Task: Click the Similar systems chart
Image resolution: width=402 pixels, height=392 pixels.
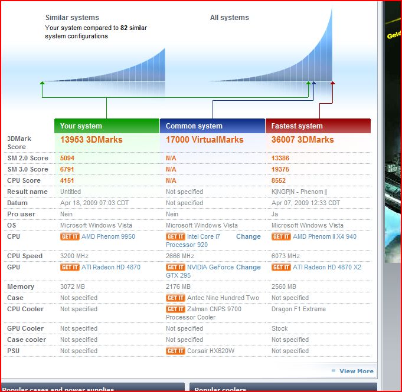Action: point(105,65)
